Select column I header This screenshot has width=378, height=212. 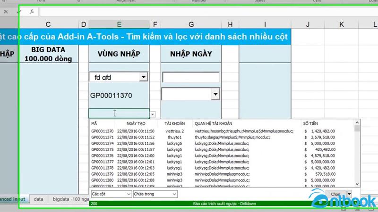(x=265, y=24)
